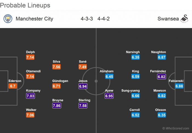This screenshot has width=192, height=133.
Task: Click the Manchester City club crest
Action: [x=7, y=19]
